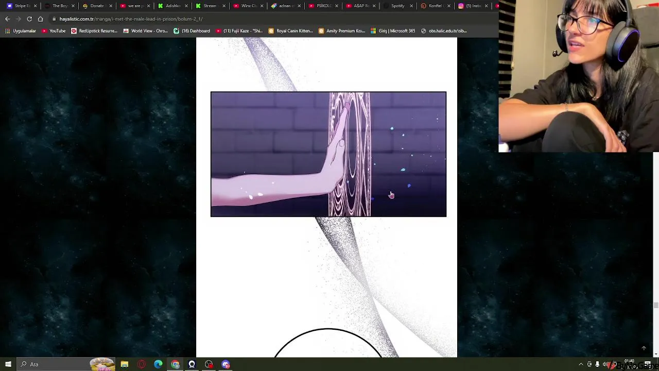Open the Fujii Kaze bookmark
Image resolution: width=659 pixels, height=371 pixels.
(x=239, y=31)
